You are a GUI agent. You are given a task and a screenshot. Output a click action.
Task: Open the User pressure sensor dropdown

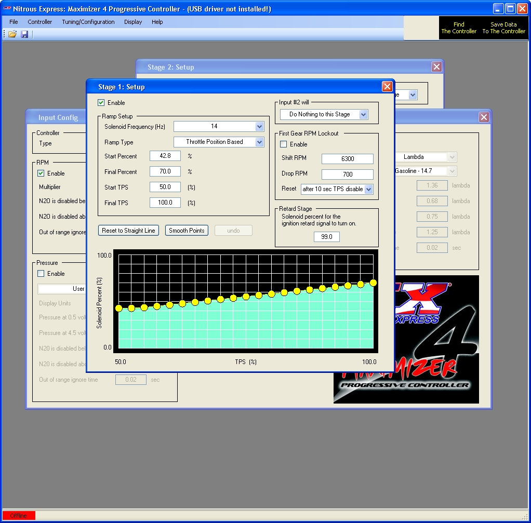click(x=62, y=289)
